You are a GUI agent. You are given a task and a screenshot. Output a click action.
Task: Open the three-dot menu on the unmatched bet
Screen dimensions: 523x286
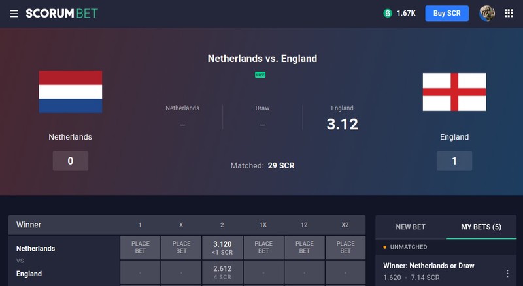[507, 274]
